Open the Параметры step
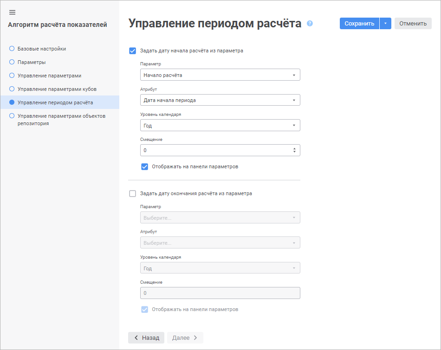The height and width of the screenshot is (350, 441). pos(32,62)
